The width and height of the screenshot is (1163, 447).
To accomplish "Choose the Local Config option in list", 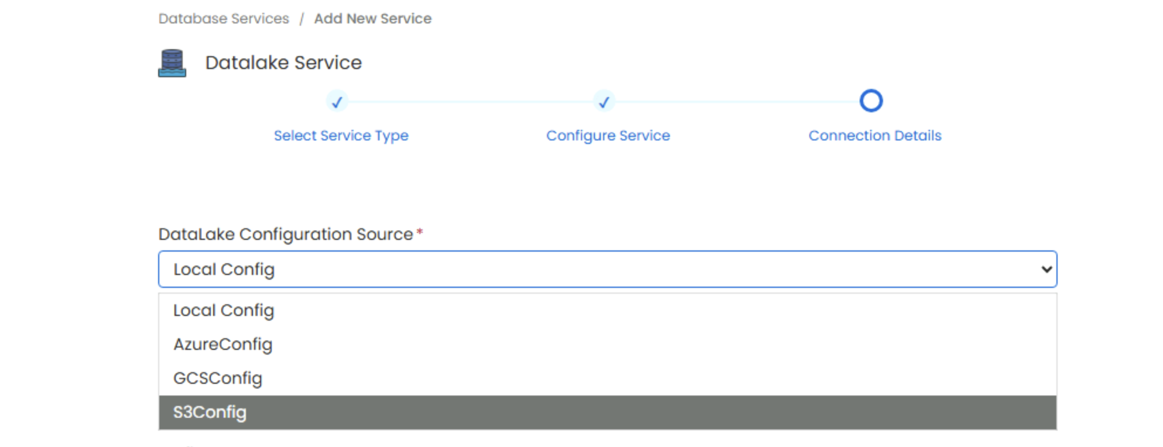I will tap(224, 311).
